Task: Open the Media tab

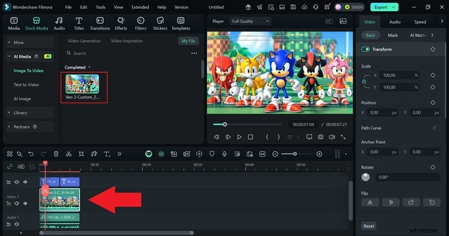Action: pos(13,24)
